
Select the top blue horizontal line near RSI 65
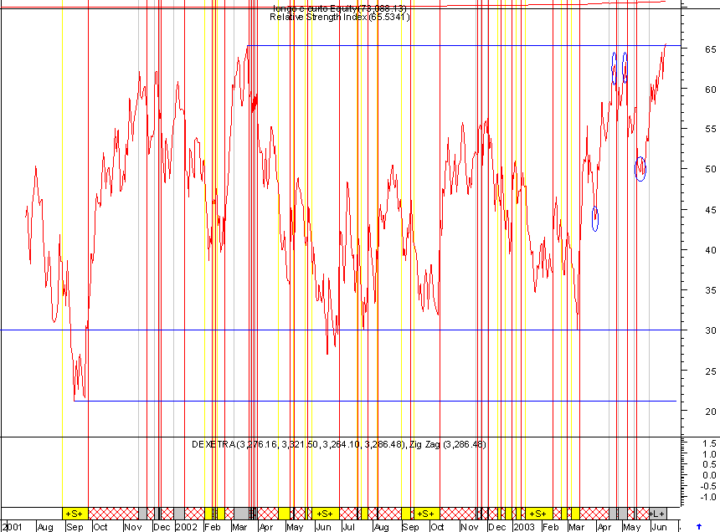464,45
